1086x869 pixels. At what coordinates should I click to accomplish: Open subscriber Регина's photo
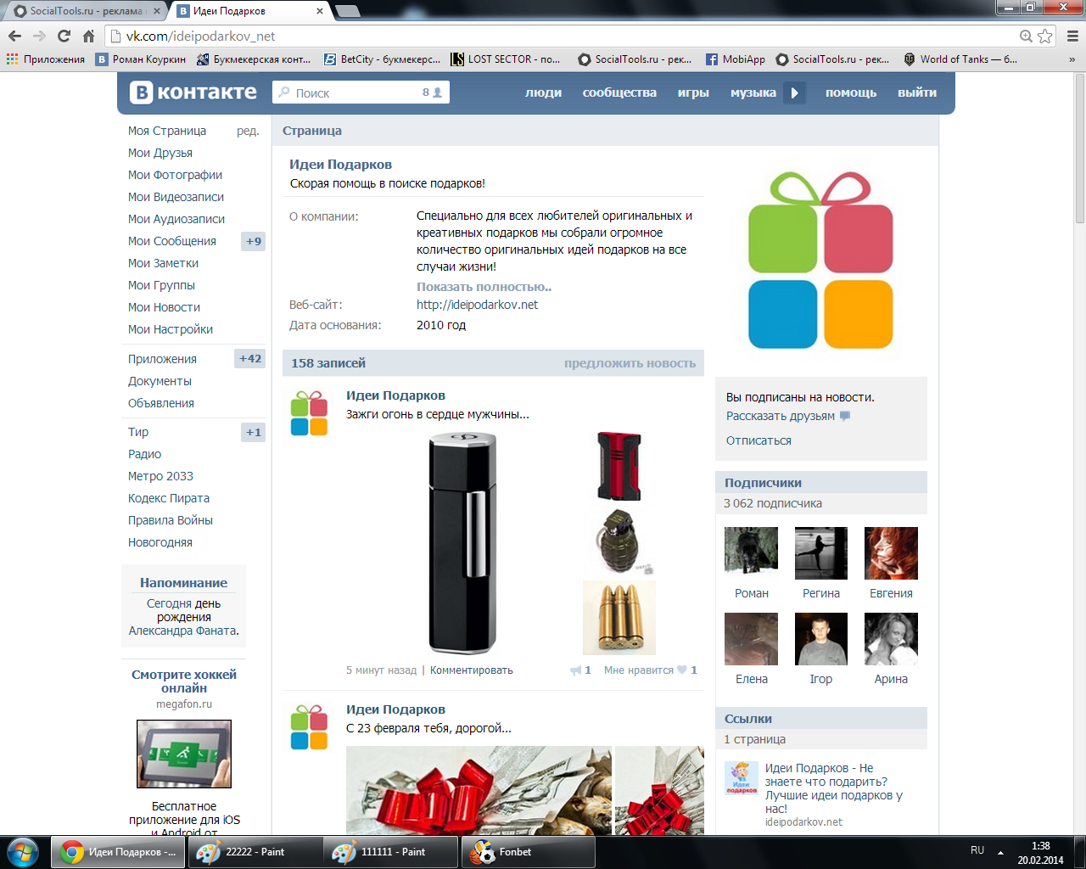pyautogui.click(x=820, y=553)
